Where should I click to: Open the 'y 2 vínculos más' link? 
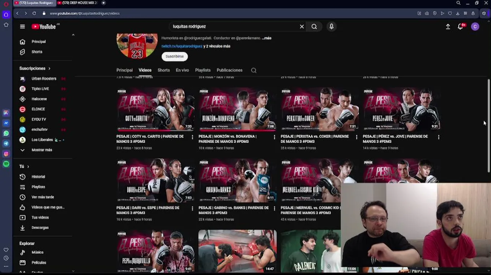[217, 46]
